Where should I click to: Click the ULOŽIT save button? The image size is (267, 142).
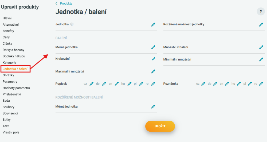[160, 126]
